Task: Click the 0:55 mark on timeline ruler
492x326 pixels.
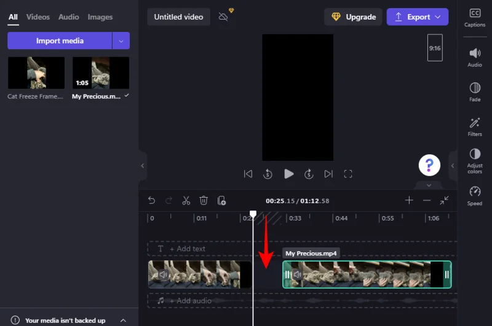Action: pyautogui.click(x=387, y=219)
